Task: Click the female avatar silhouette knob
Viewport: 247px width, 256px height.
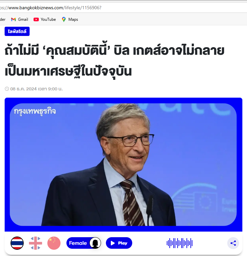Action: pos(95,243)
